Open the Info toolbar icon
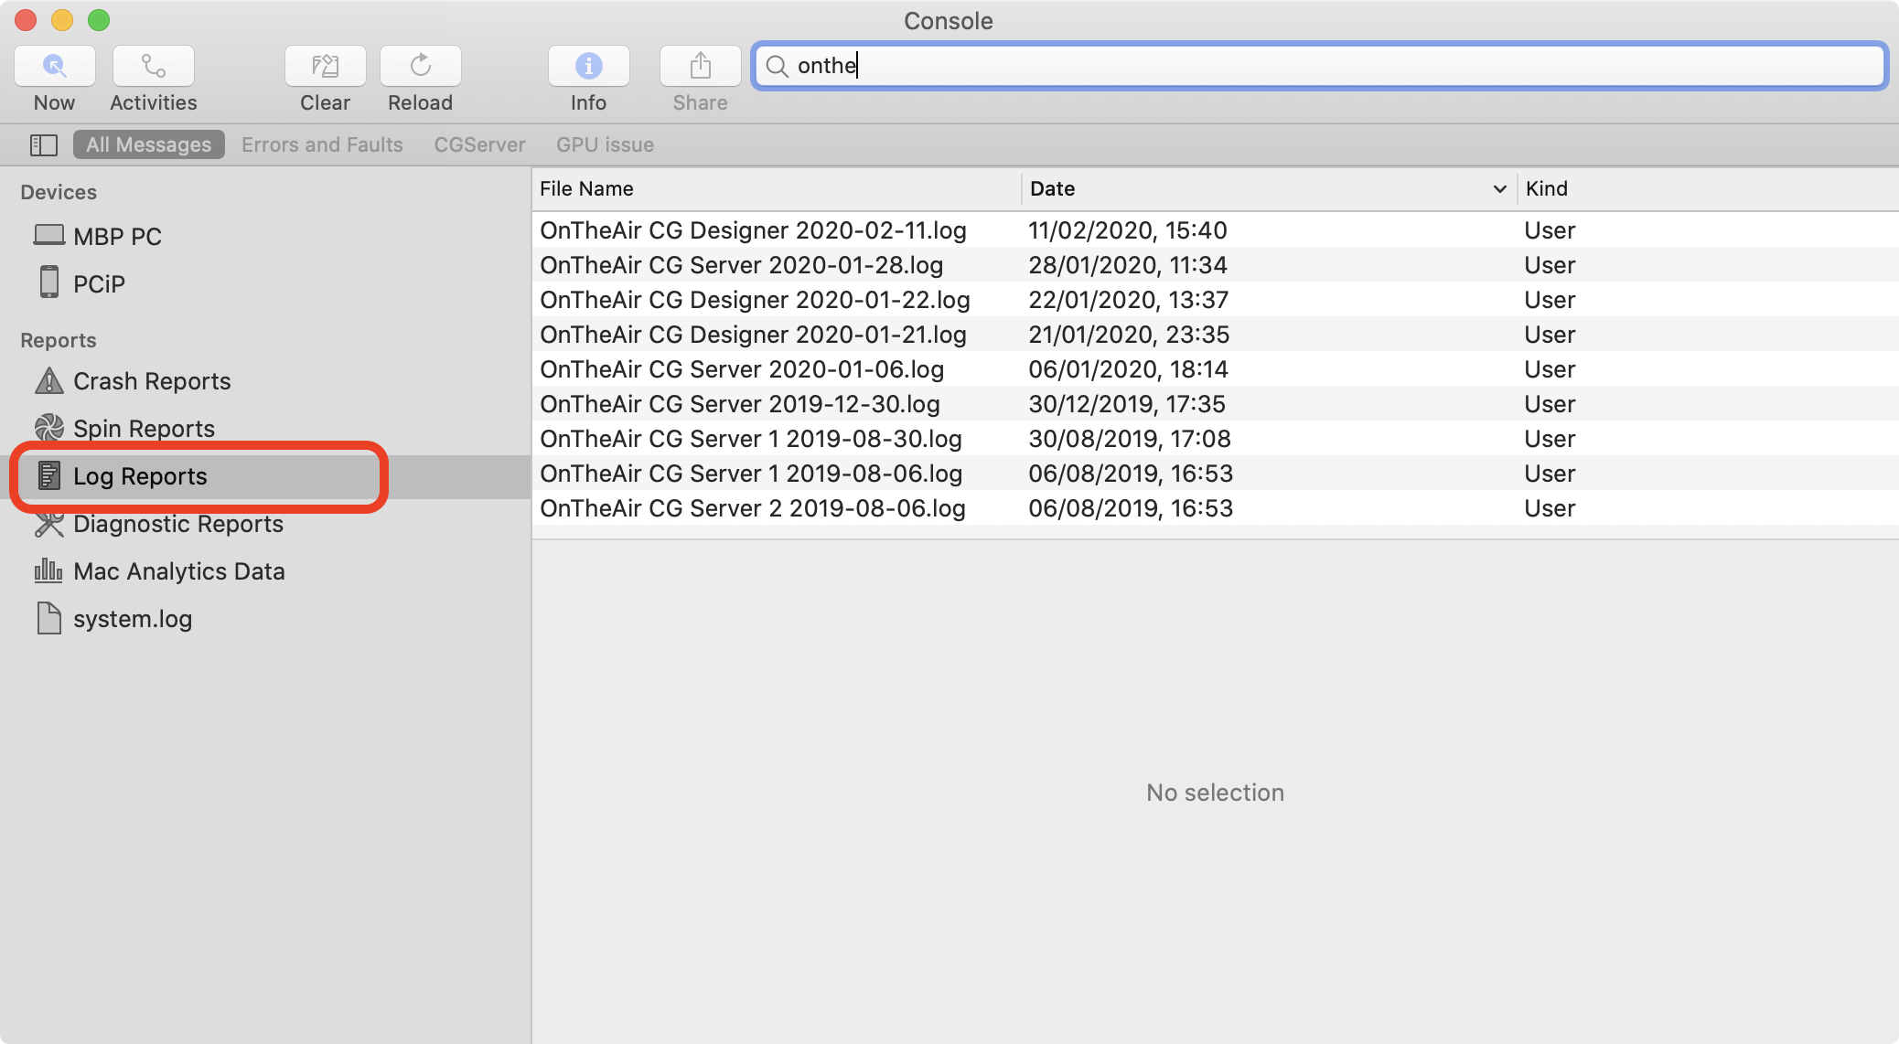Screen dimensions: 1899x1044 (x=588, y=66)
